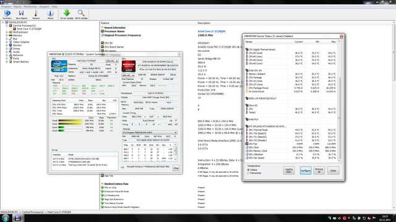Open the Report menu
This screenshot has width=396, height=222.
point(17,7)
